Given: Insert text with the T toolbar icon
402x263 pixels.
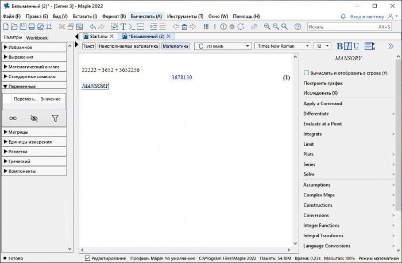Looking at the screenshot, I should pyautogui.click(x=123, y=27).
